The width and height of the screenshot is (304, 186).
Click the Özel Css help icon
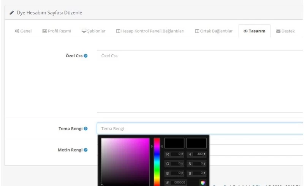tap(85, 56)
